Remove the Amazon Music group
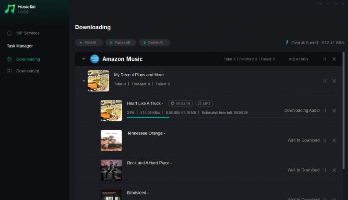Viewport: 348px width, 200px height. point(334,59)
